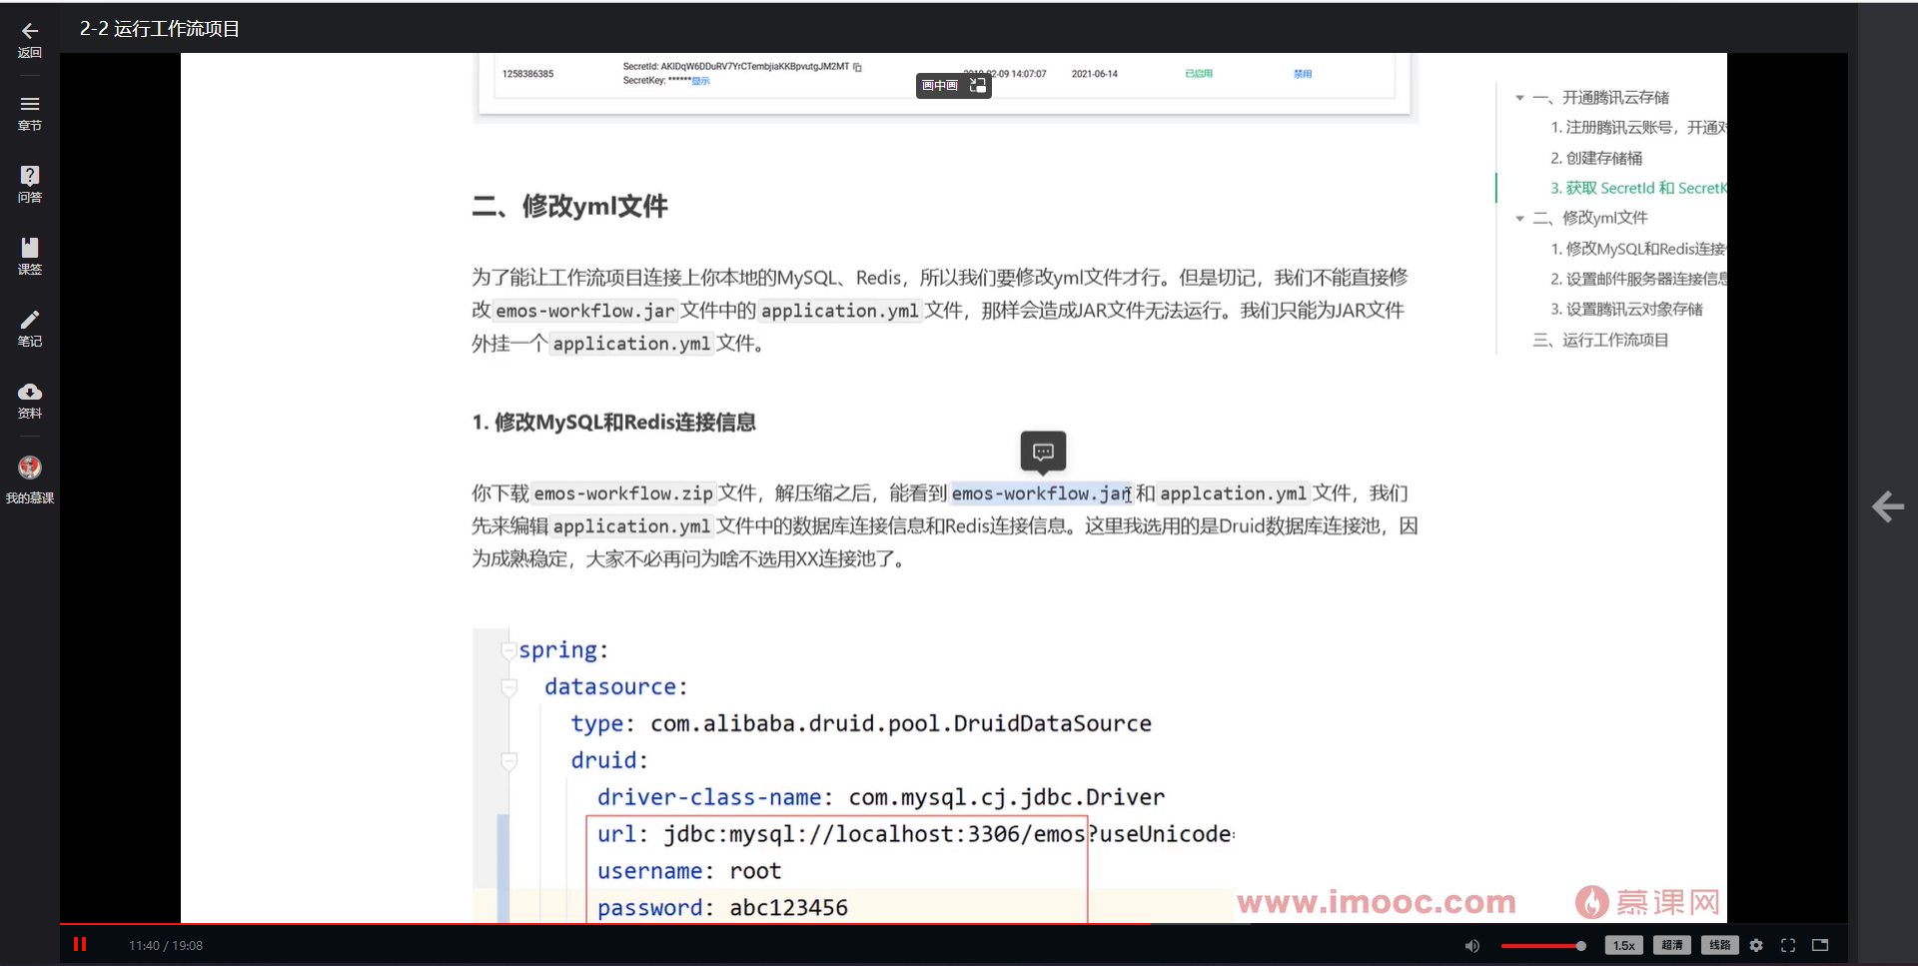This screenshot has height=966, width=1918.
Task: Click the 二、修改yml文件 heading
Action: tap(569, 207)
